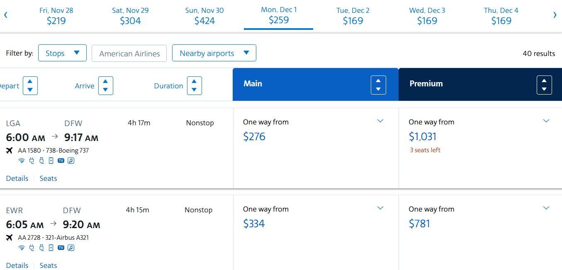The image size is (562, 270).
Task: Click the TV icon on AA 1580
Action: click(x=61, y=161)
